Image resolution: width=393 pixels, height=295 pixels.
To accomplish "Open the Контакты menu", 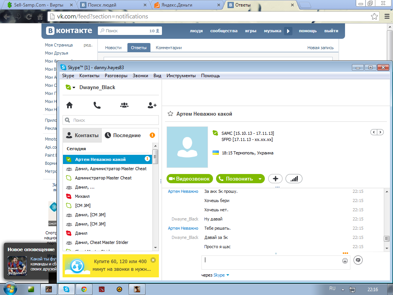I will pyautogui.click(x=89, y=76).
